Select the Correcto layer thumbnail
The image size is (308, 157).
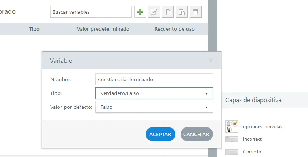pos(231,152)
